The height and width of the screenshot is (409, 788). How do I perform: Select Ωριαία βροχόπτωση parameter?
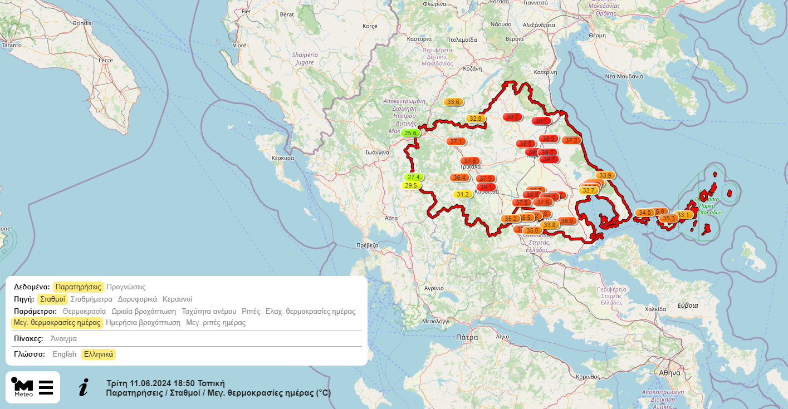[x=144, y=312]
